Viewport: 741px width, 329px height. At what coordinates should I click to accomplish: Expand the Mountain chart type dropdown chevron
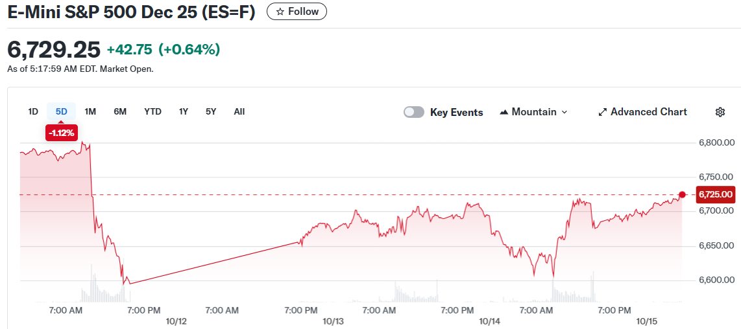564,112
